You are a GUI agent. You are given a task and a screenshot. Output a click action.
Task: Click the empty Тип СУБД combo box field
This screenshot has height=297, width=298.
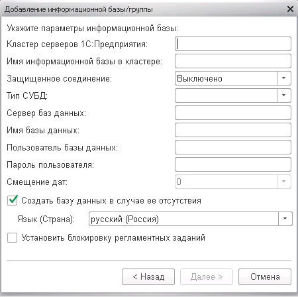(226, 95)
